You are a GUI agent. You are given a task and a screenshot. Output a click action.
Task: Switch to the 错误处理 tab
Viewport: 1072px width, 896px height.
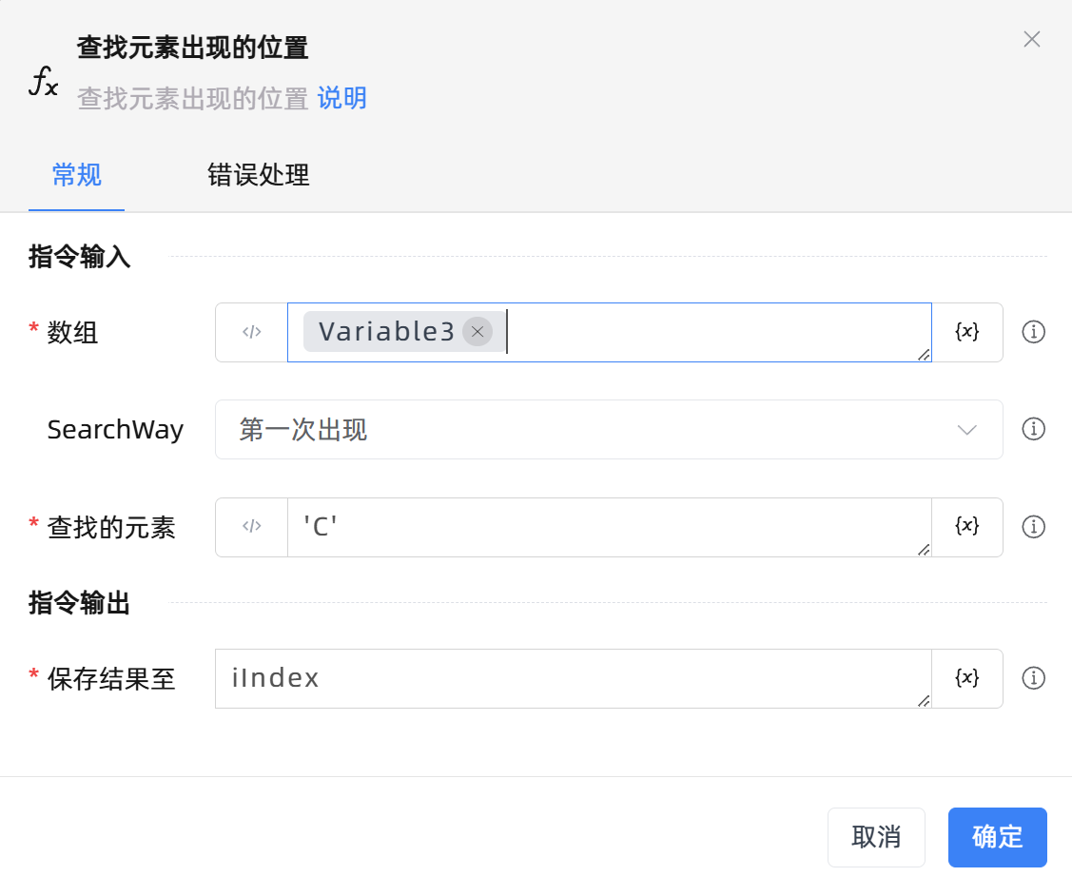tap(259, 176)
